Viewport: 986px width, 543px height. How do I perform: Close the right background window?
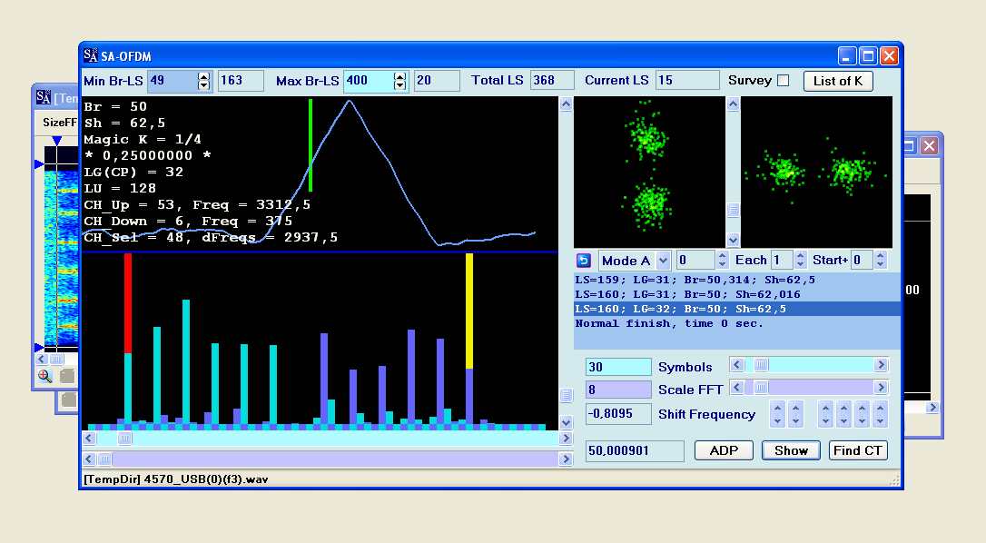930,146
